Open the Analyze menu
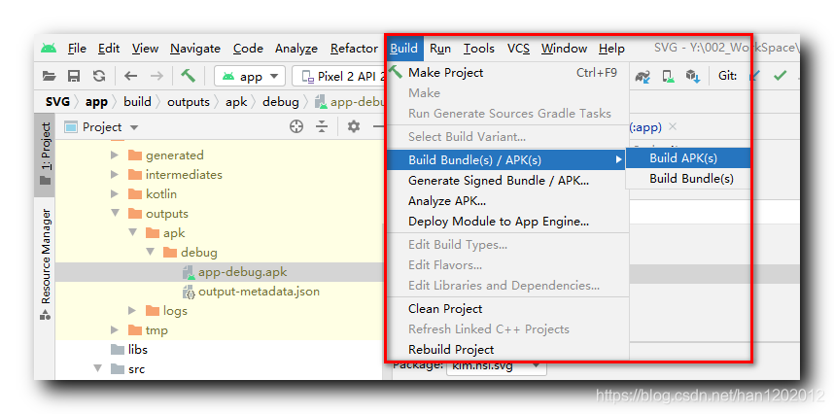Viewport: 834px width, 414px height. coord(296,49)
